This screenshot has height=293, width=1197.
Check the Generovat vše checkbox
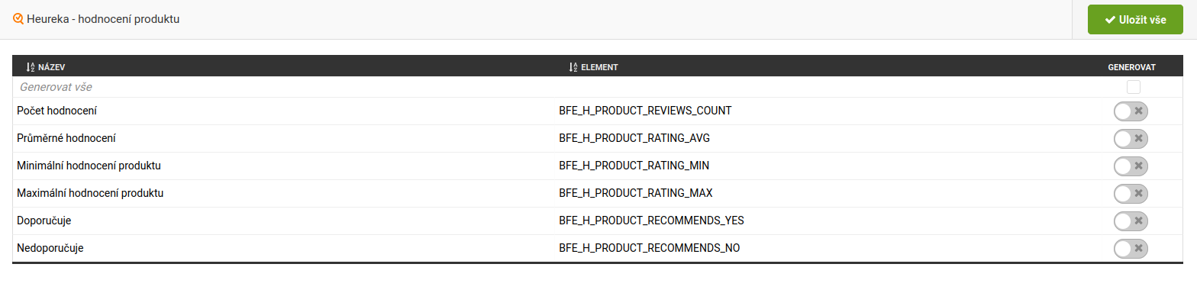1133,87
